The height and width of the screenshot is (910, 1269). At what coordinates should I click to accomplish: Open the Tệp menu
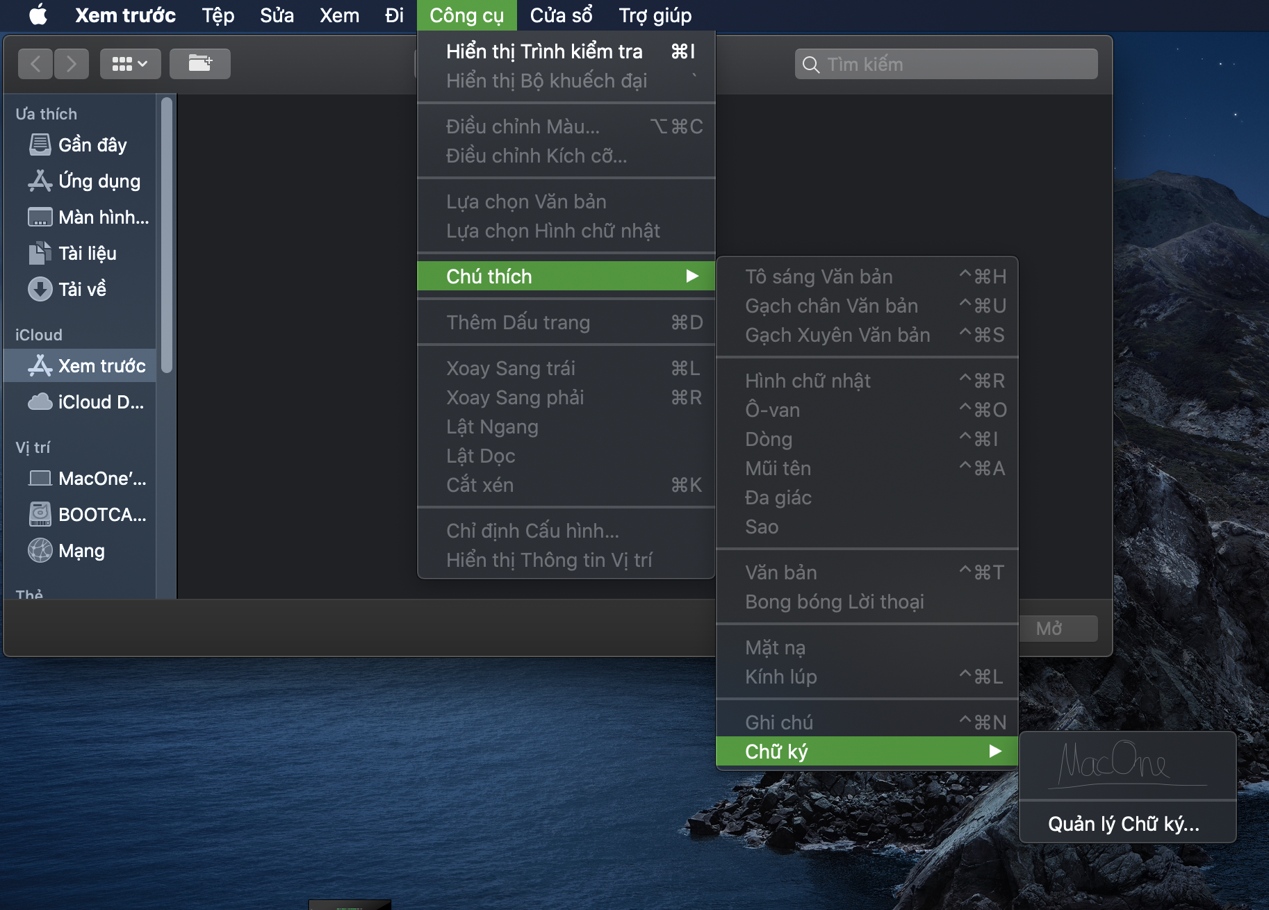(218, 15)
